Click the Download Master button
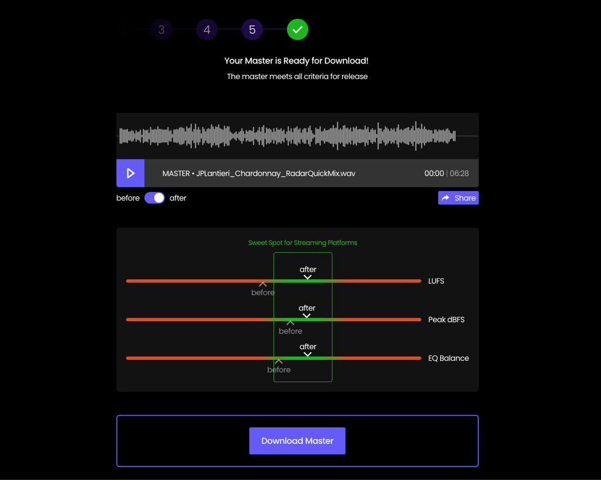 coord(297,441)
